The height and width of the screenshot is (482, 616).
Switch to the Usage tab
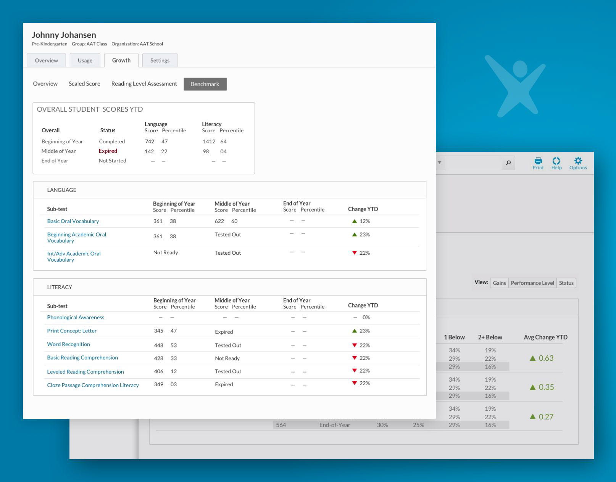tap(85, 60)
